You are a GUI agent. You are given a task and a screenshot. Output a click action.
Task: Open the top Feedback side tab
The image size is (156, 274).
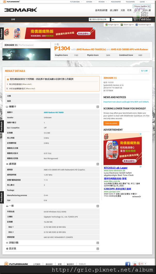(2, 33)
